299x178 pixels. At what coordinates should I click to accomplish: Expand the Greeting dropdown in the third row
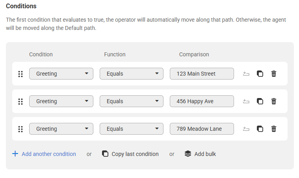(61, 129)
